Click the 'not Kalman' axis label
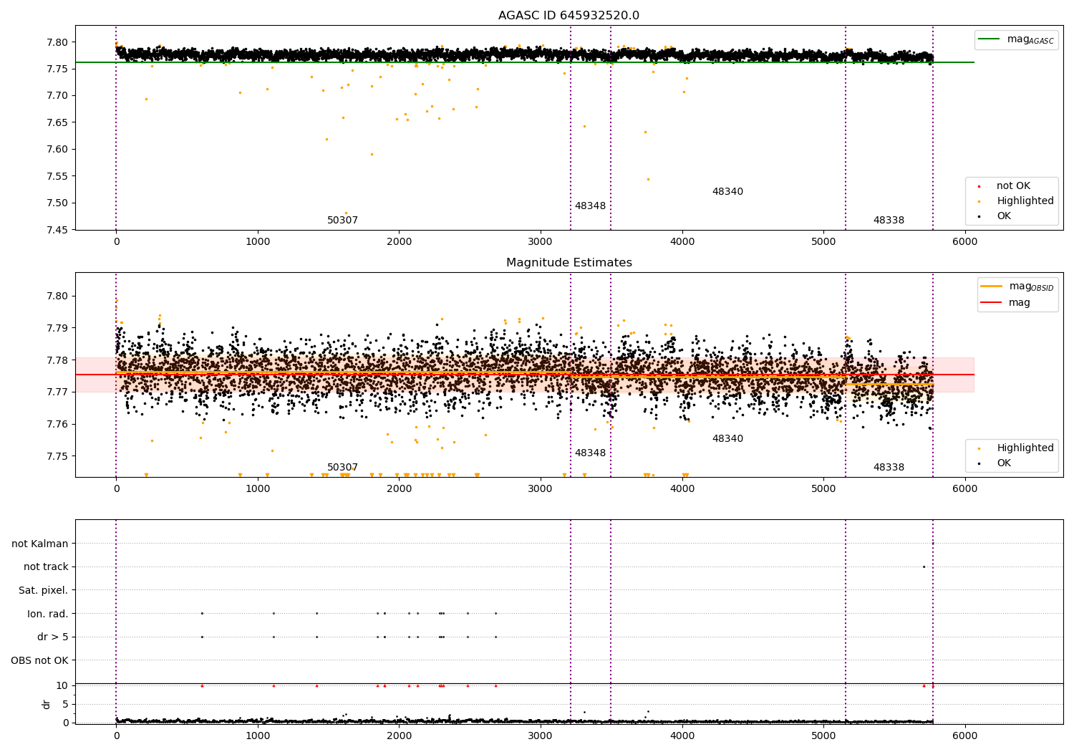This screenshot has width=1074, height=752. point(40,544)
